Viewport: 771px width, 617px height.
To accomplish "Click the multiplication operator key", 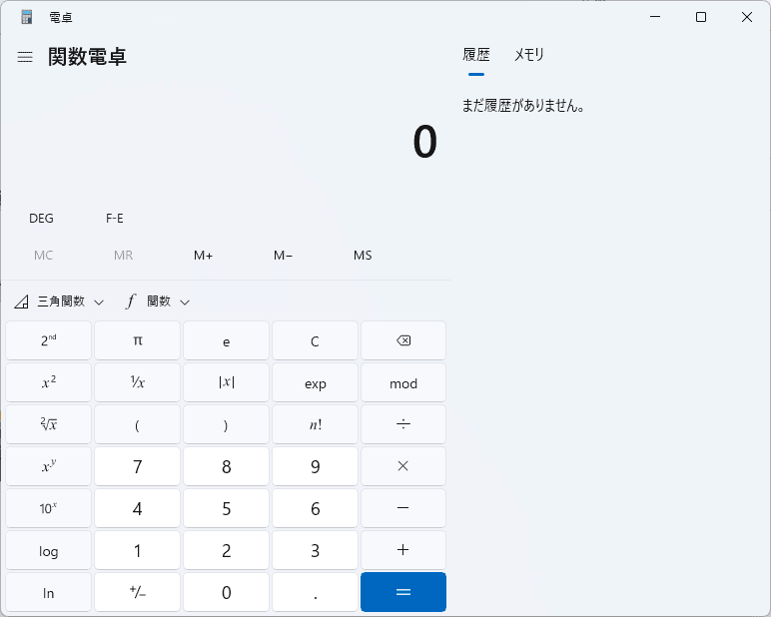I will click(402, 466).
